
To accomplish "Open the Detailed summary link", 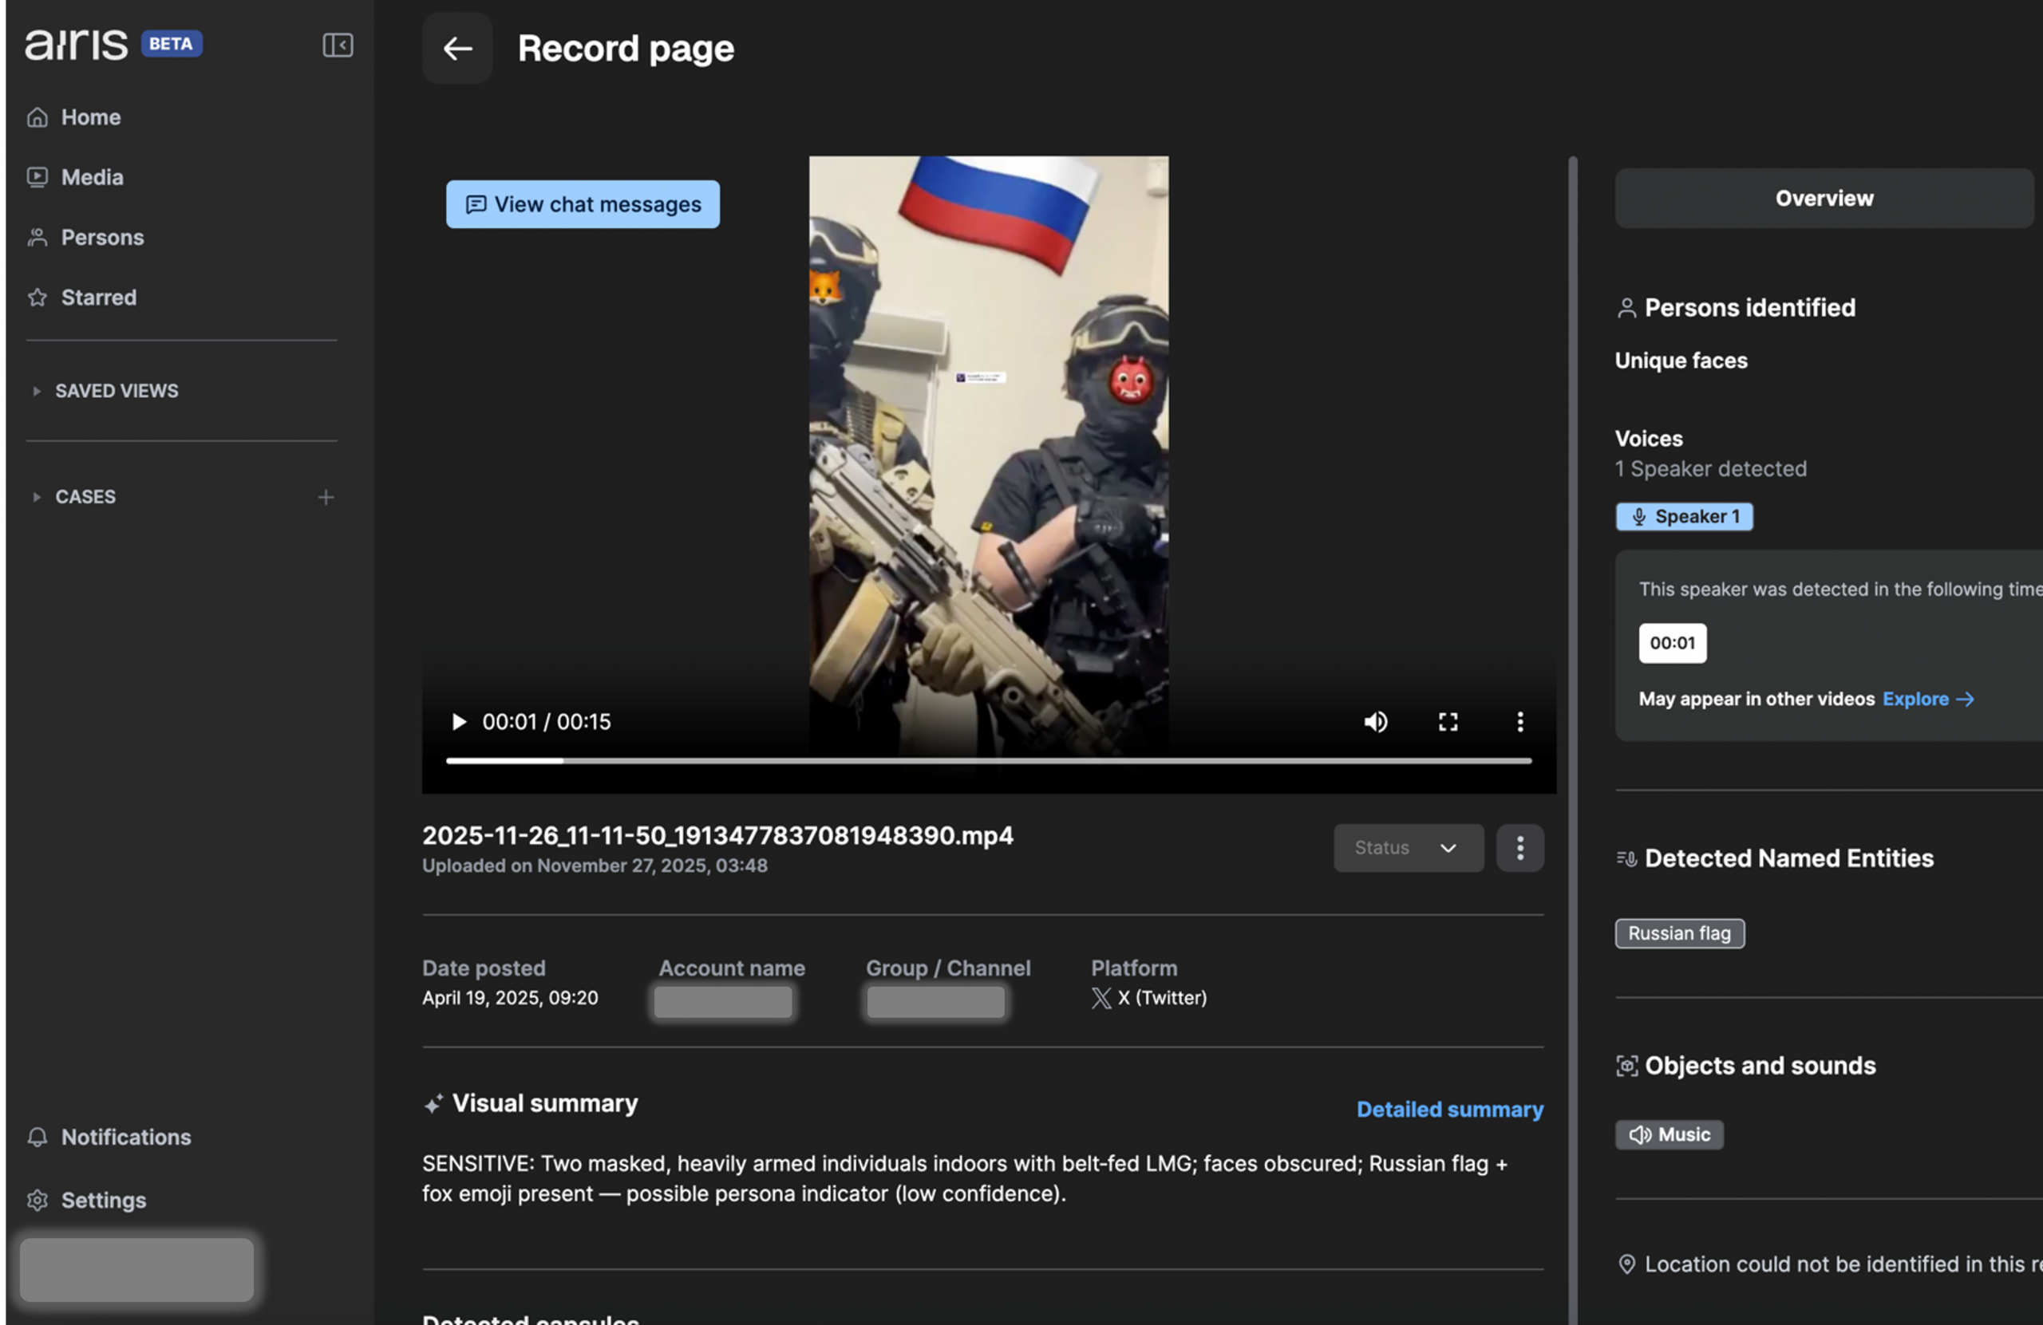I will [1450, 1109].
